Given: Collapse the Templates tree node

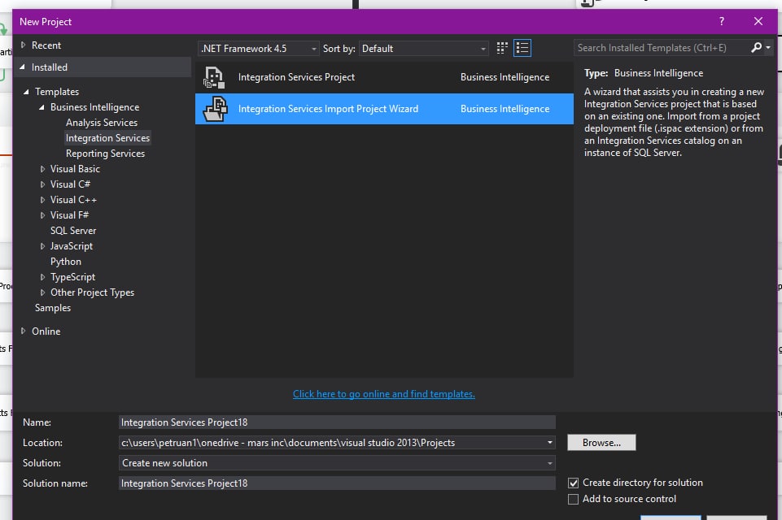Looking at the screenshot, I should (26, 92).
